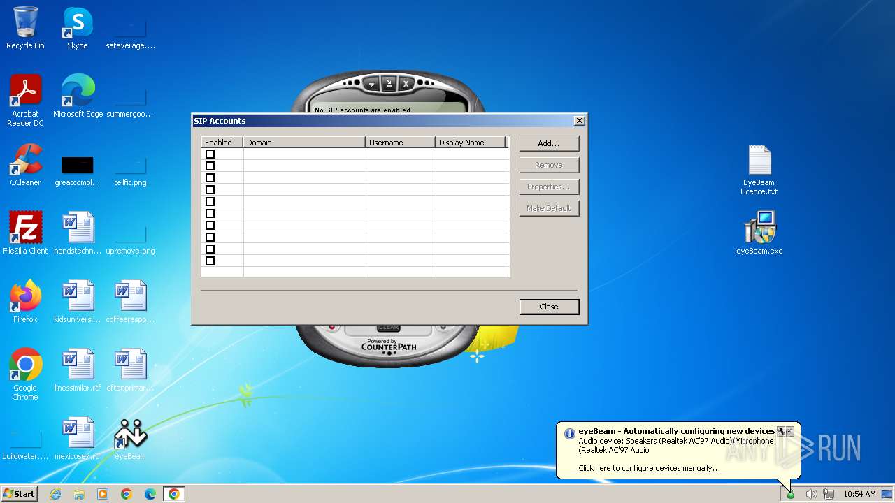Image resolution: width=895 pixels, height=503 pixels.
Task: Open Microsoft Edge from the taskbar
Action: click(x=150, y=494)
